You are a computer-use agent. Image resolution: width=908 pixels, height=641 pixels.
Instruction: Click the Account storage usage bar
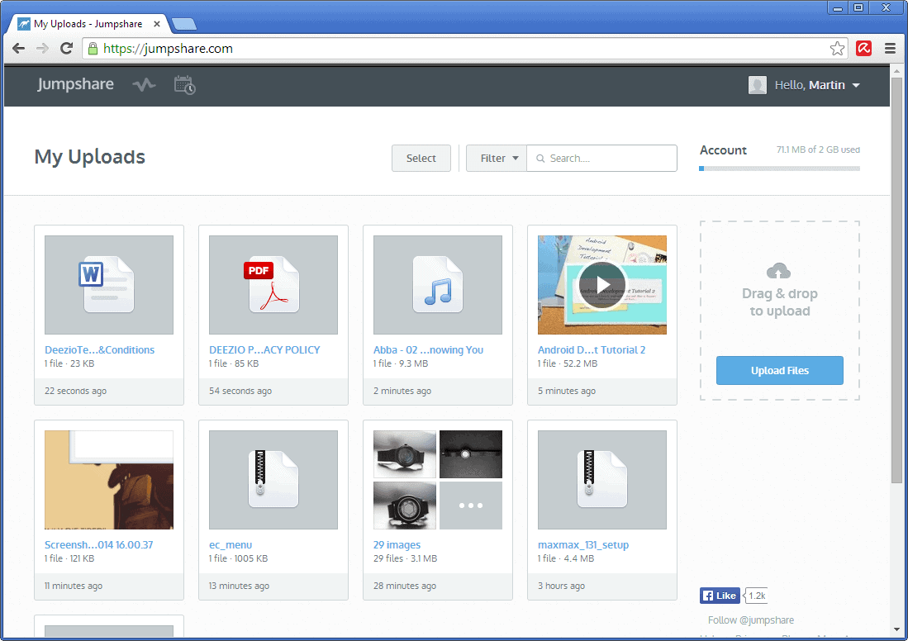(779, 169)
